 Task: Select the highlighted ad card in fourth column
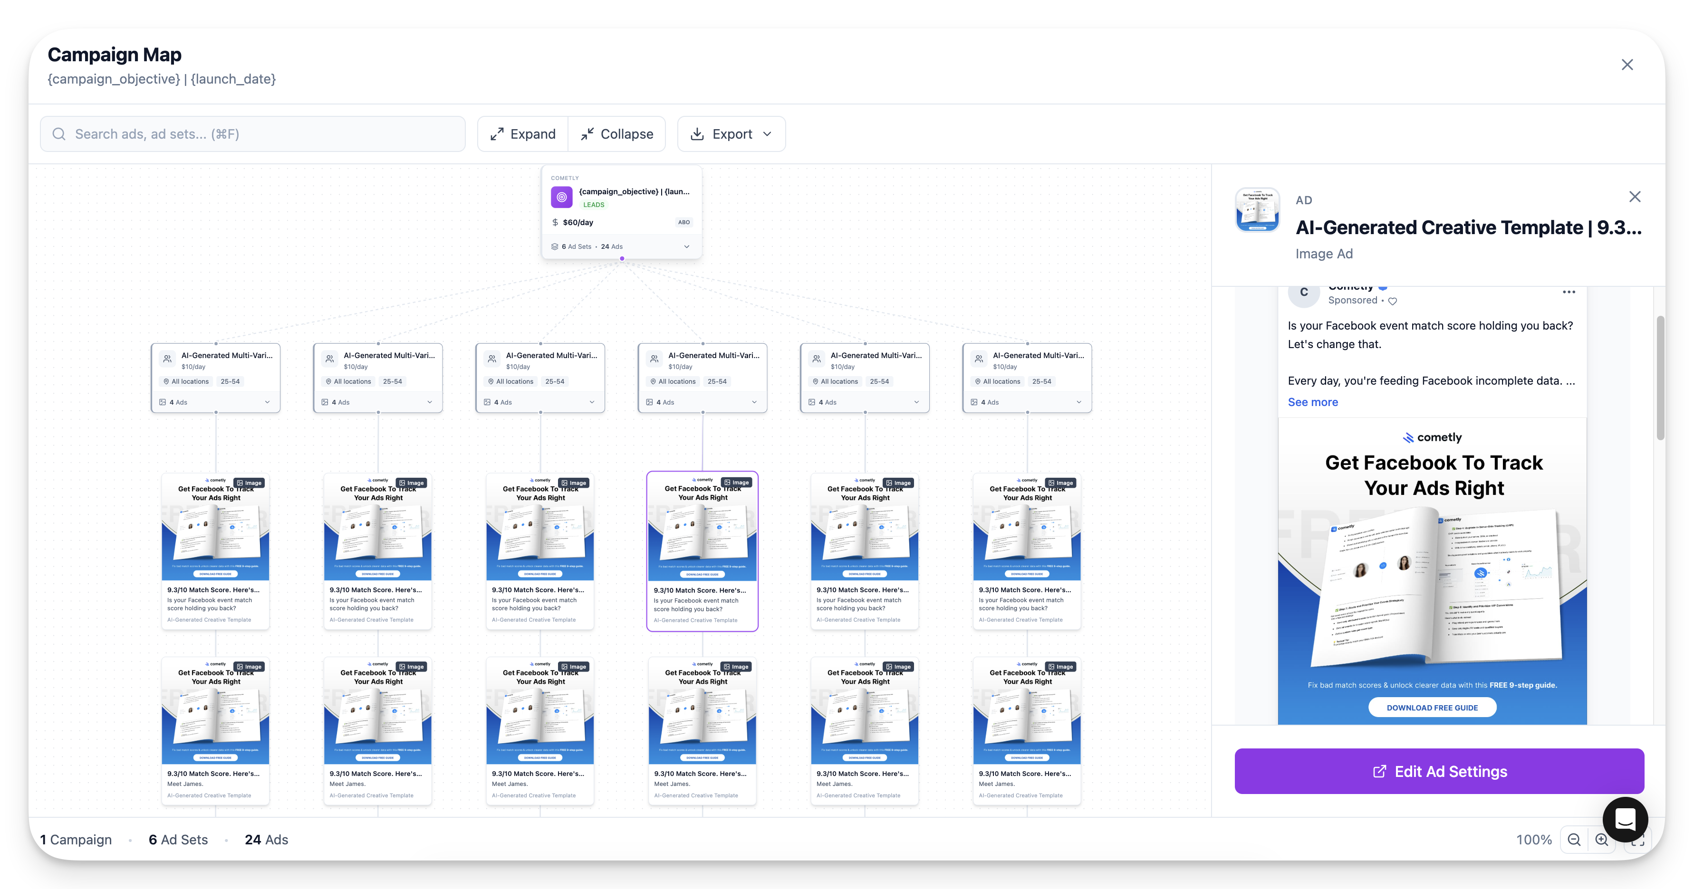[x=702, y=550]
